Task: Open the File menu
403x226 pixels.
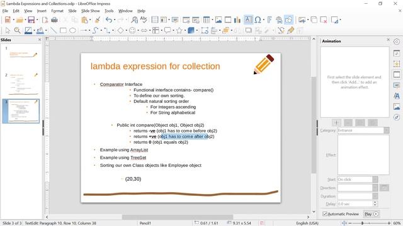Action: click(x=5, y=11)
